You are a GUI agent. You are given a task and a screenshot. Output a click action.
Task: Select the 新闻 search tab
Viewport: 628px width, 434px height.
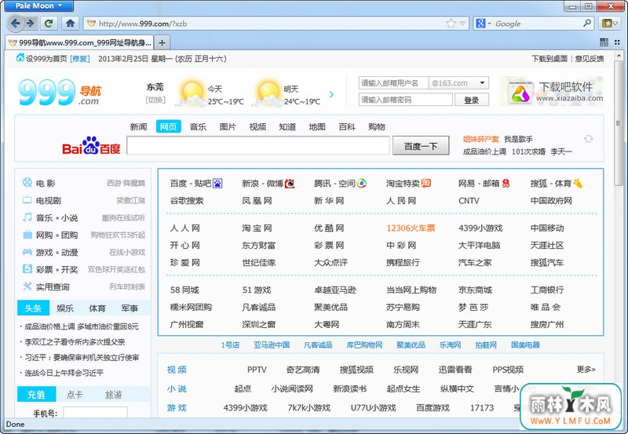(x=138, y=127)
